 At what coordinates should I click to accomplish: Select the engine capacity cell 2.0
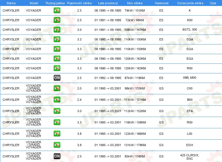coord(79,88)
